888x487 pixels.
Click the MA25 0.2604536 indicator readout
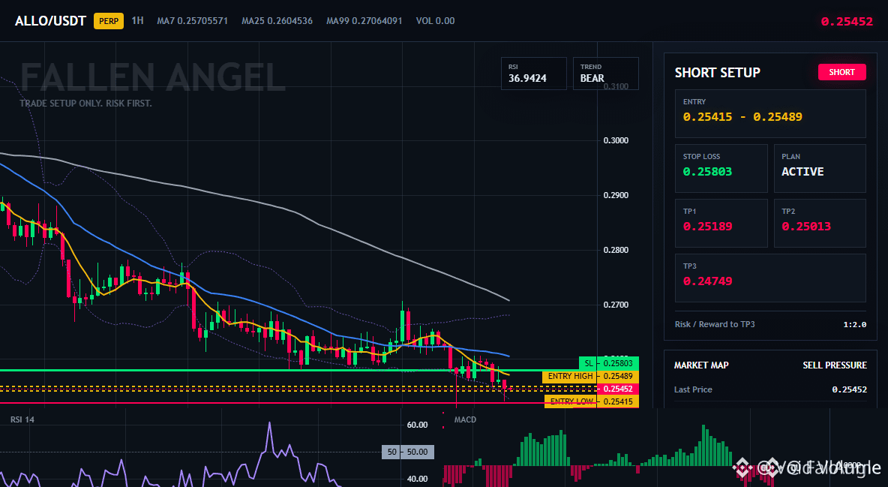277,21
